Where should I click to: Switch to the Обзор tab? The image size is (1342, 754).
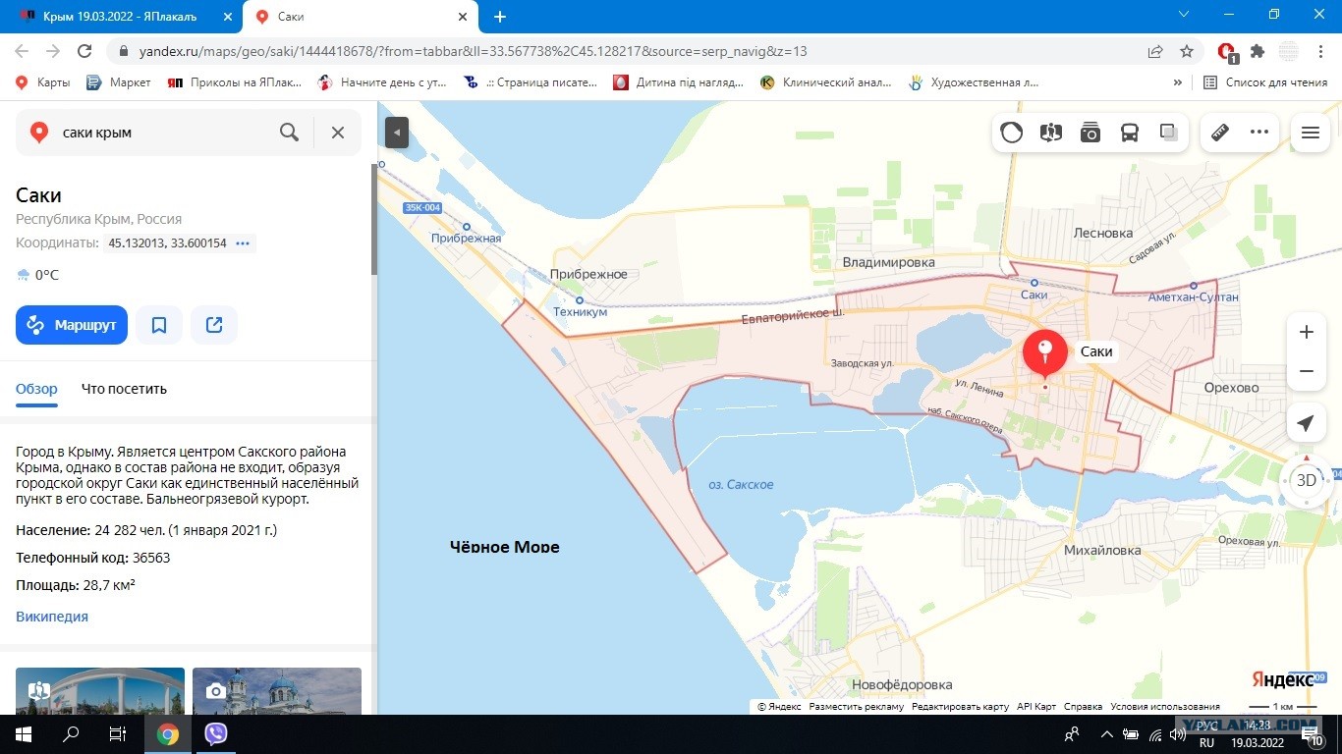[36, 389]
